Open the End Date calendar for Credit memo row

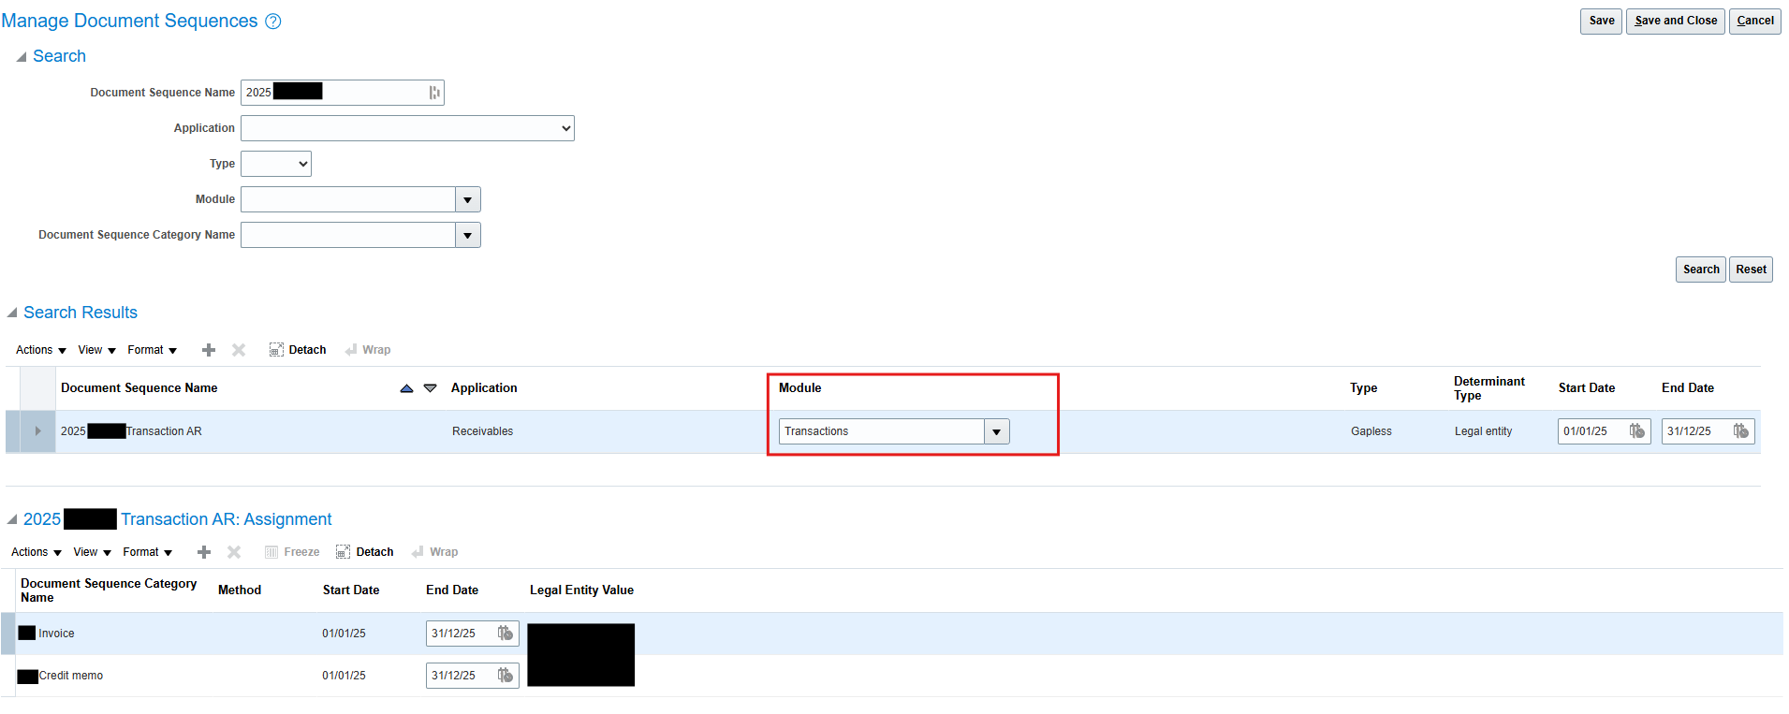[506, 676]
